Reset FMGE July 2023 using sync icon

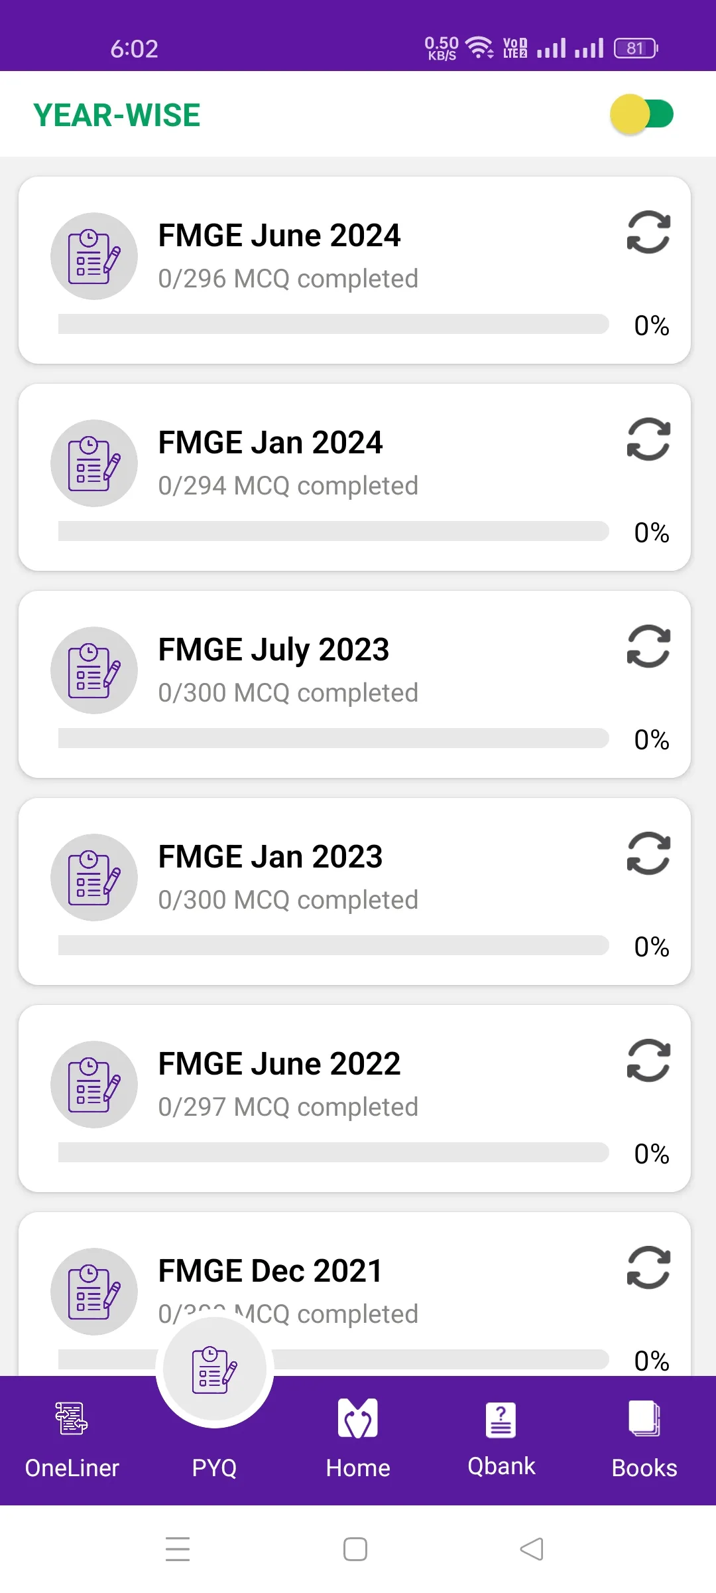point(648,646)
